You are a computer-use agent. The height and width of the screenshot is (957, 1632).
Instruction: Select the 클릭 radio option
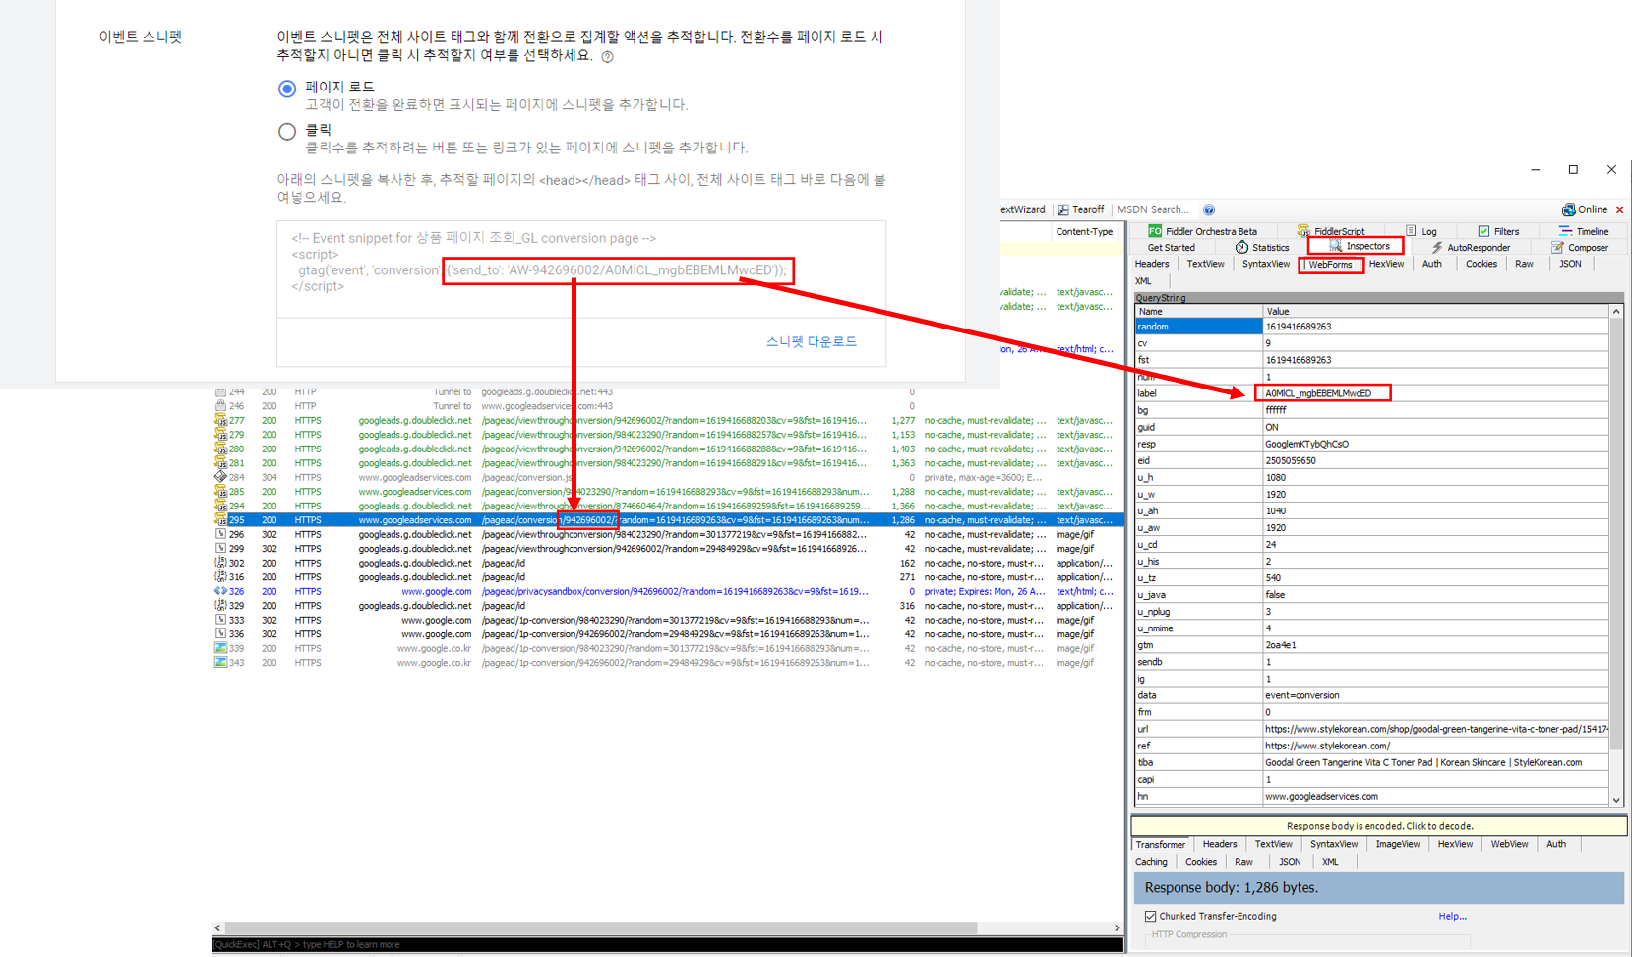click(x=286, y=132)
